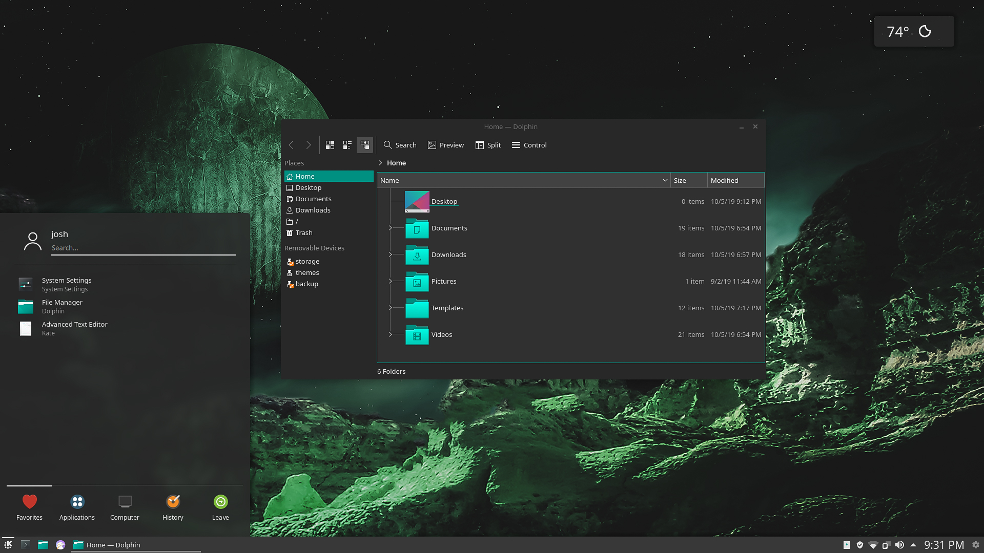Expand the Downloads folder tree
This screenshot has width=984, height=553.
391,255
